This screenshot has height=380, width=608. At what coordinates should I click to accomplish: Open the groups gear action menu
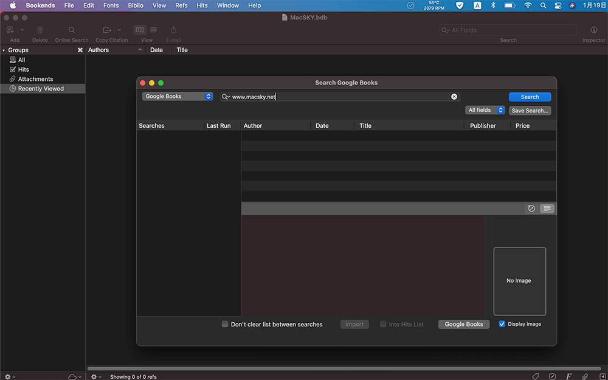(x=10, y=376)
